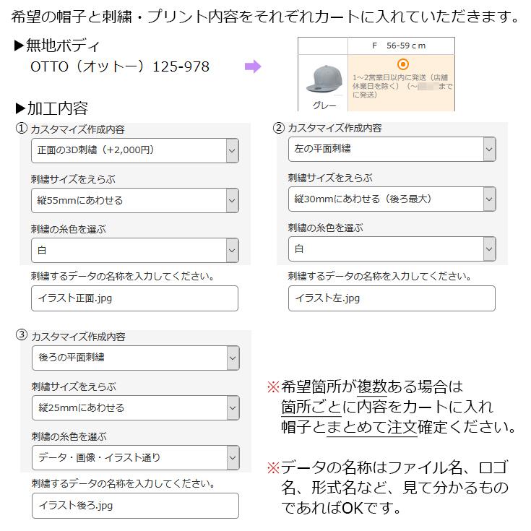Click the ▶加工内容 heading triangle

[x=20, y=109]
